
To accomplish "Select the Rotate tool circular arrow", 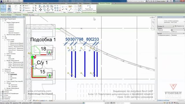I will click(x=48, y=10).
